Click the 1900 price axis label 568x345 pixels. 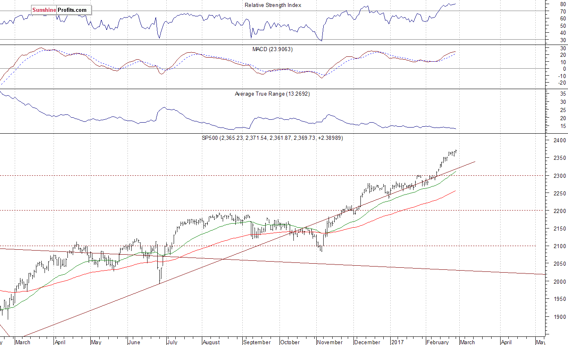coord(560,317)
